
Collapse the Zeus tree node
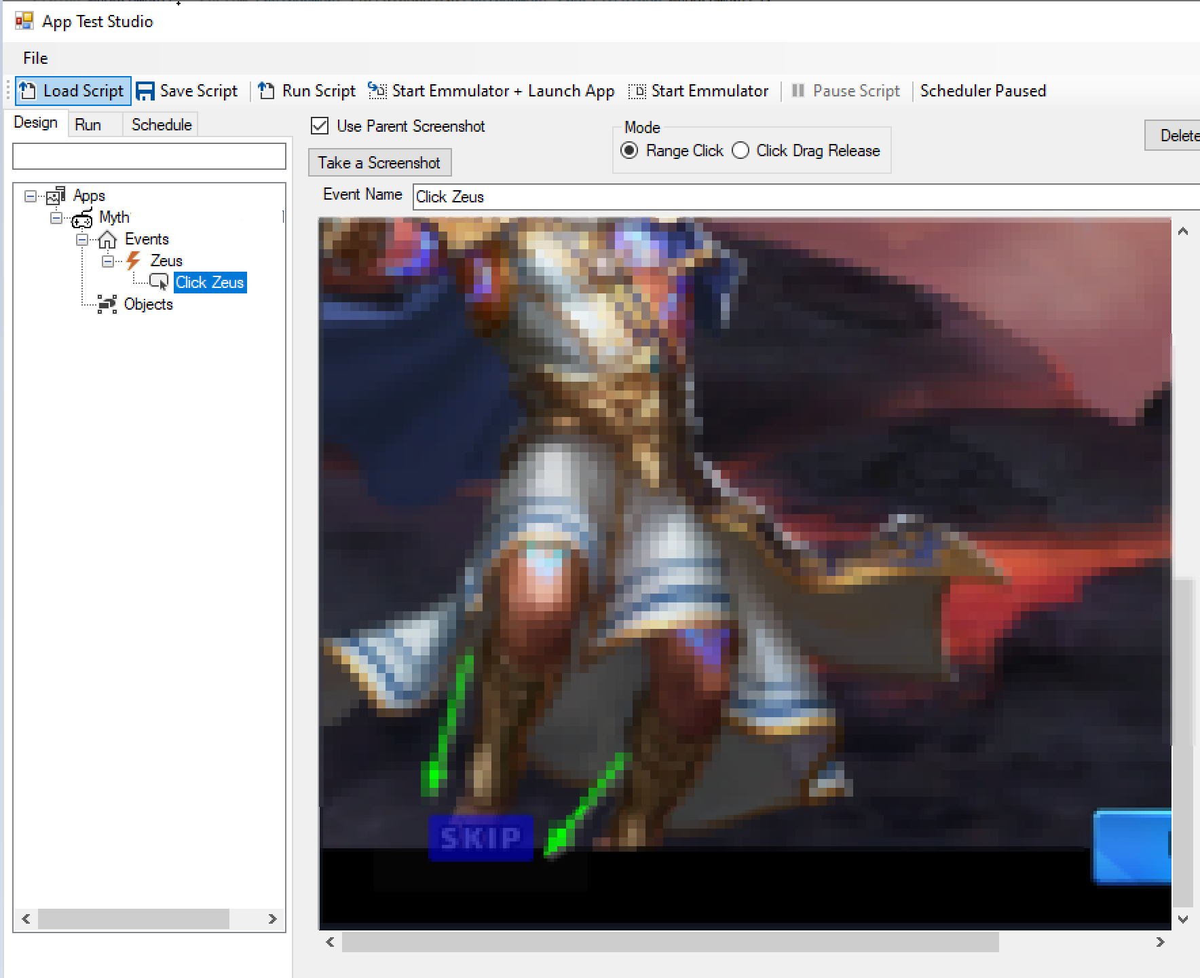point(108,261)
